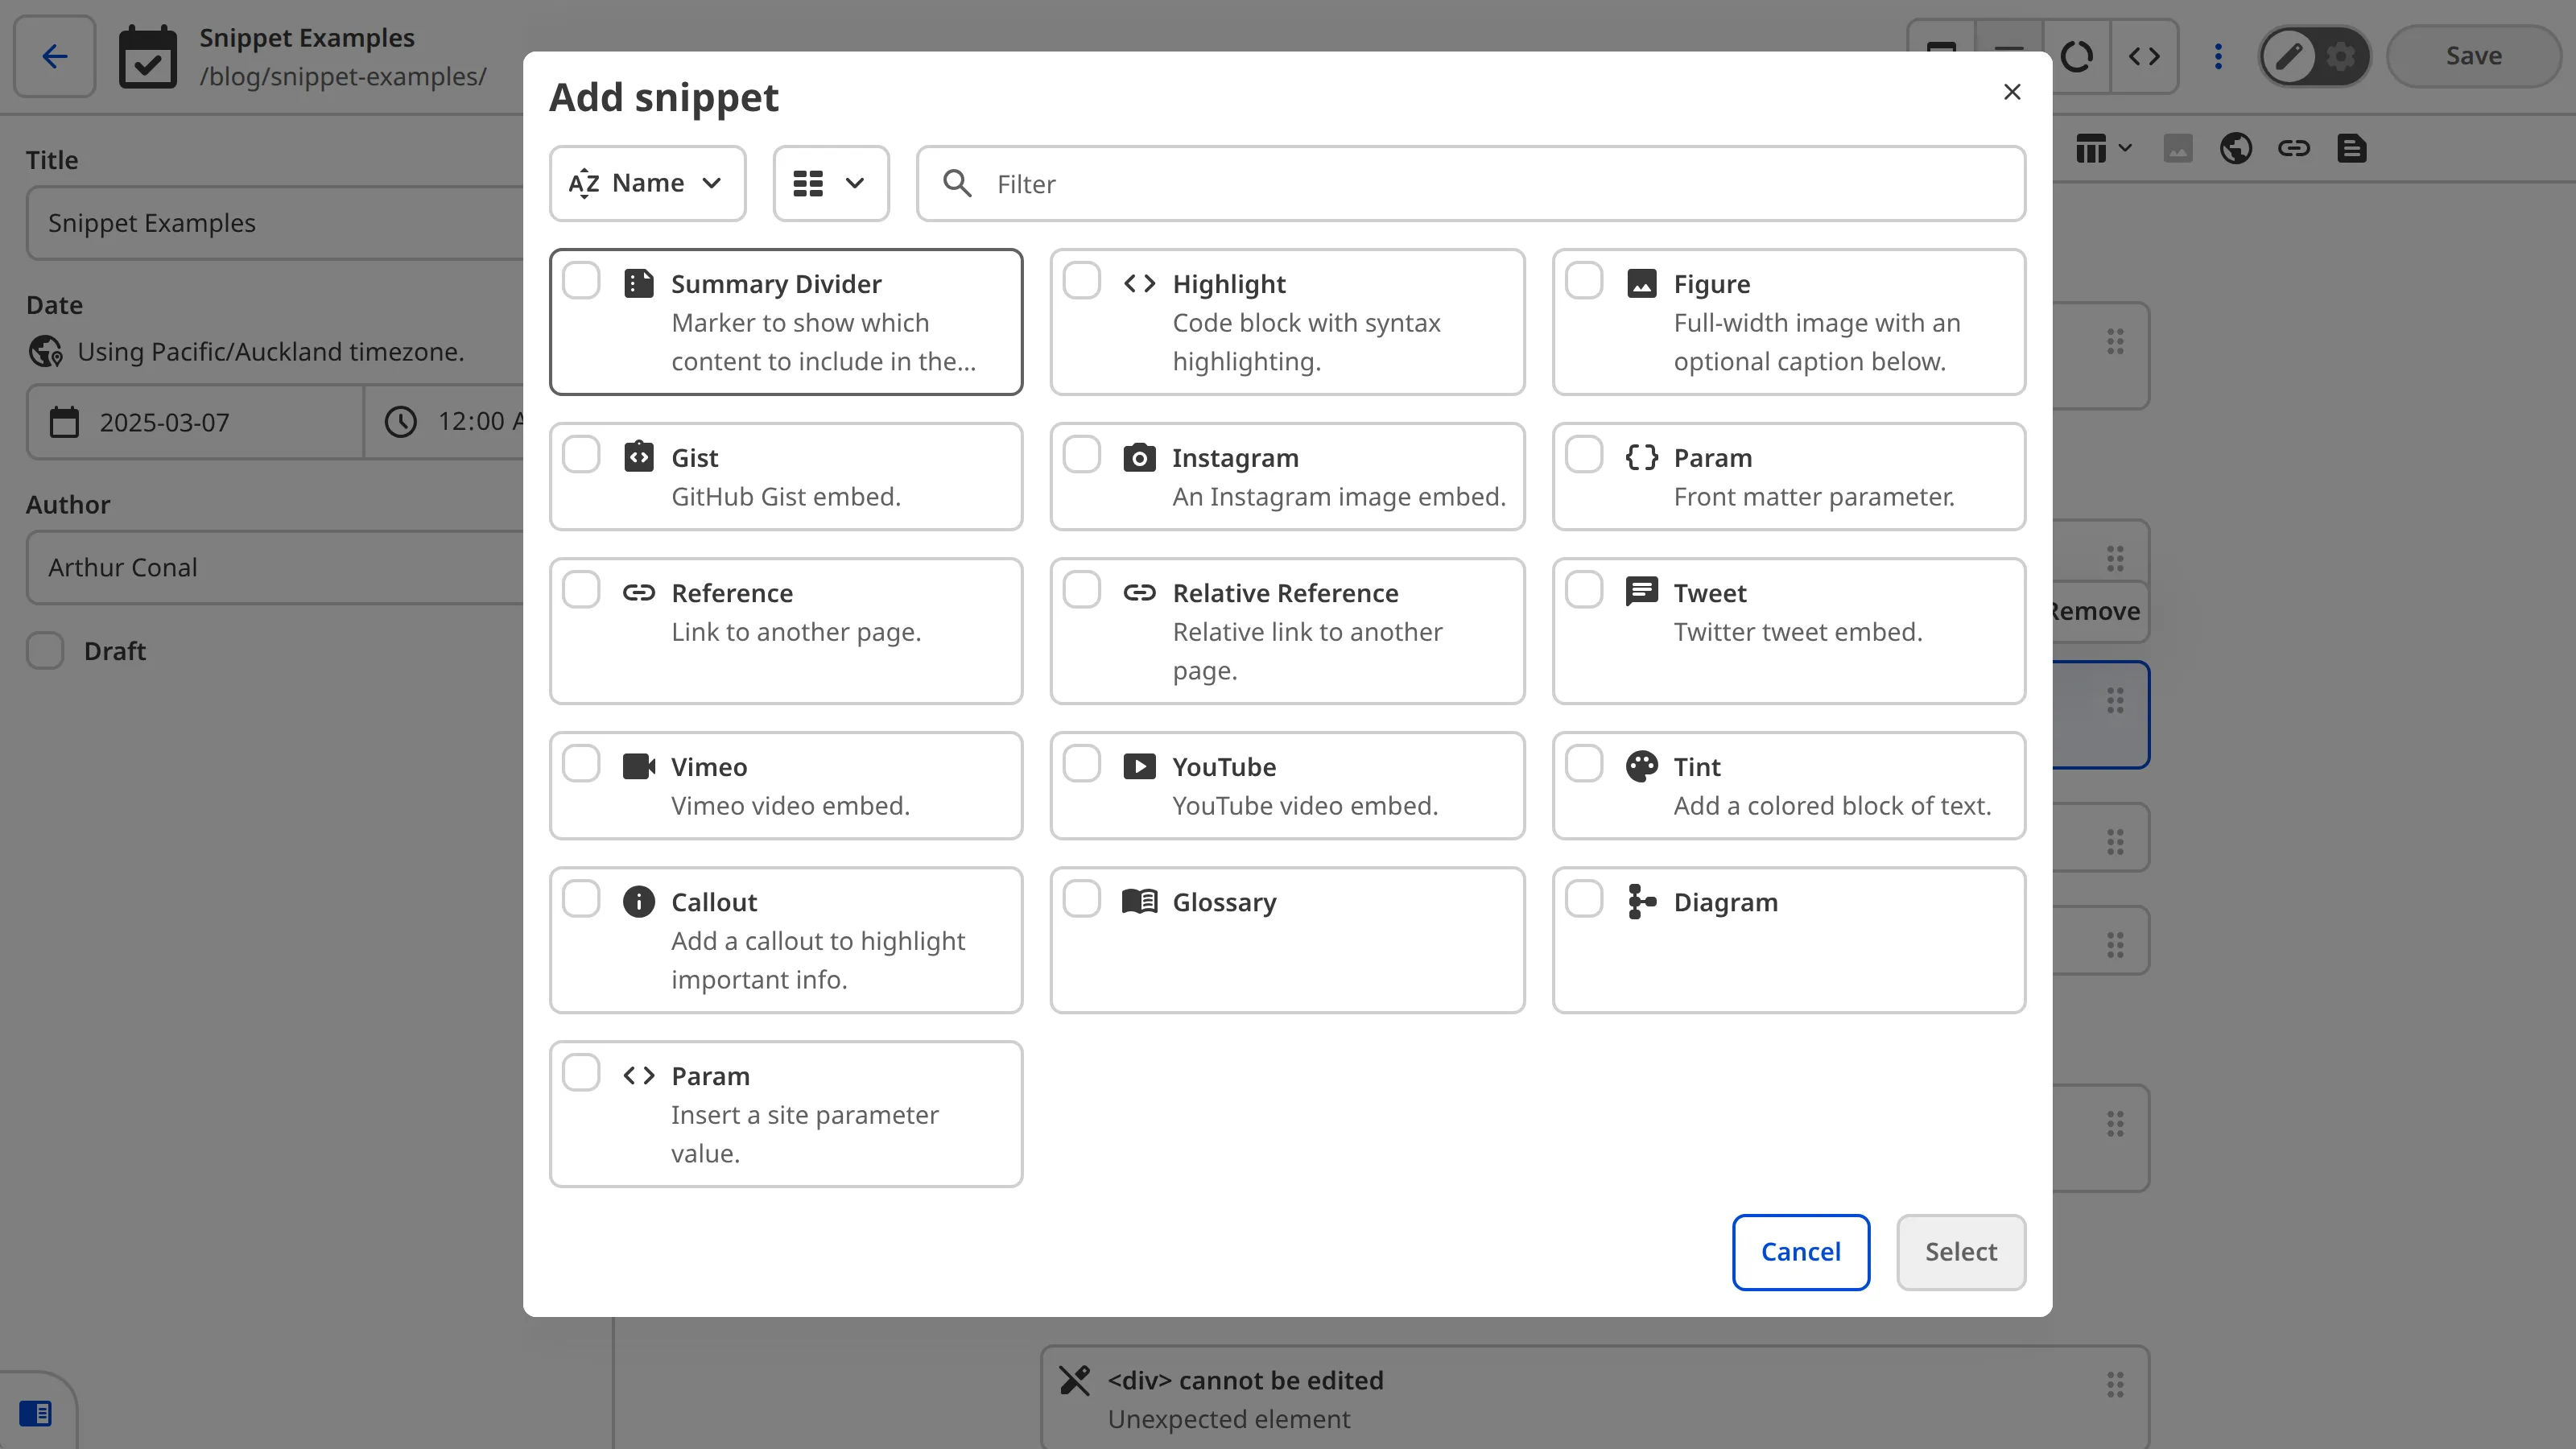Check the Diagram snippet checkbox
The height and width of the screenshot is (1449, 2576).
tap(1584, 899)
